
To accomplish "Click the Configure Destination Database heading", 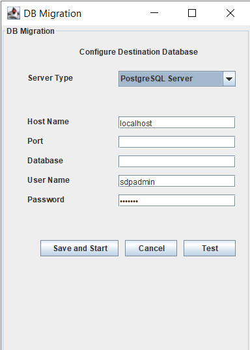I will (x=139, y=52).
